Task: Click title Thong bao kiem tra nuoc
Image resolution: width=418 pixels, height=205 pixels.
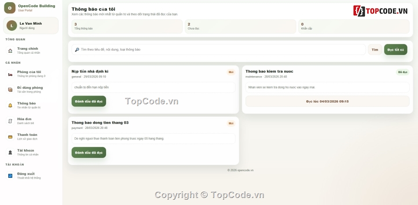Action: point(269,71)
